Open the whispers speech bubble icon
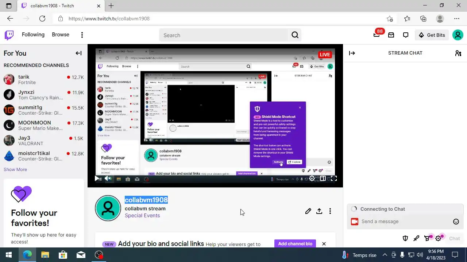The width and height of the screenshot is (467, 262). [406, 35]
